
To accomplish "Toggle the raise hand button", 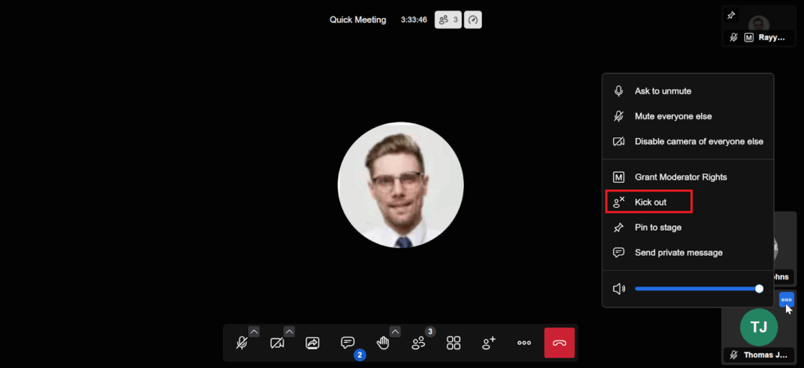I will coord(383,343).
